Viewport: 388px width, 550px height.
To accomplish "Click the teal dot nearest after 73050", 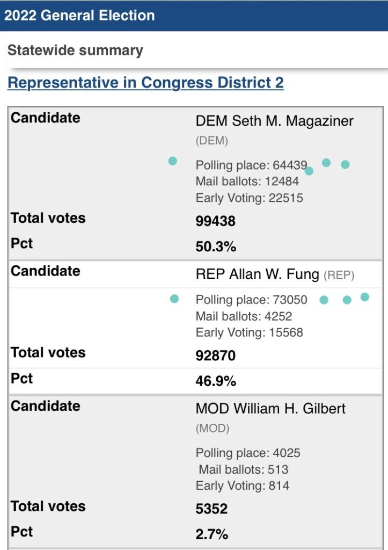I will coord(324,300).
